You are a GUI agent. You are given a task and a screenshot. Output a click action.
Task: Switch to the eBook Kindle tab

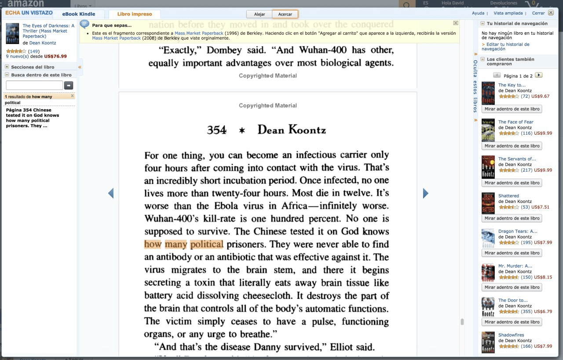coord(79,14)
